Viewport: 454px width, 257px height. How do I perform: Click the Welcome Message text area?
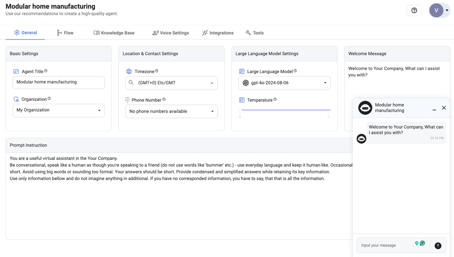tap(397, 80)
